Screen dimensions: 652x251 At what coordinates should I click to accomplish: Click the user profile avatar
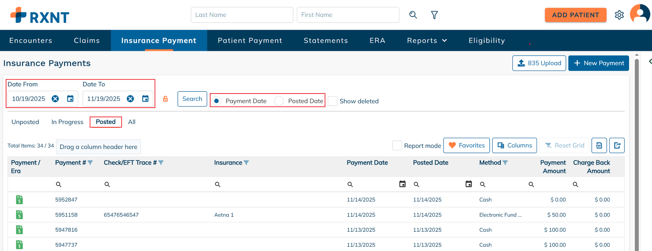coord(640,14)
